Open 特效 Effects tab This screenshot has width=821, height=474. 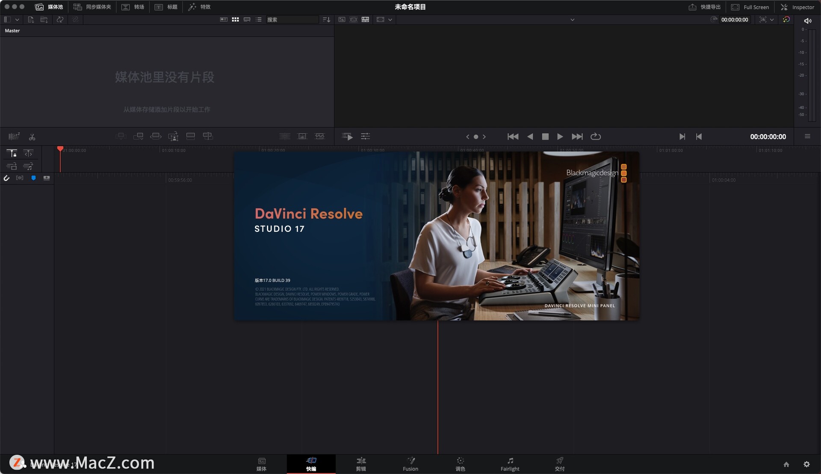tap(199, 7)
